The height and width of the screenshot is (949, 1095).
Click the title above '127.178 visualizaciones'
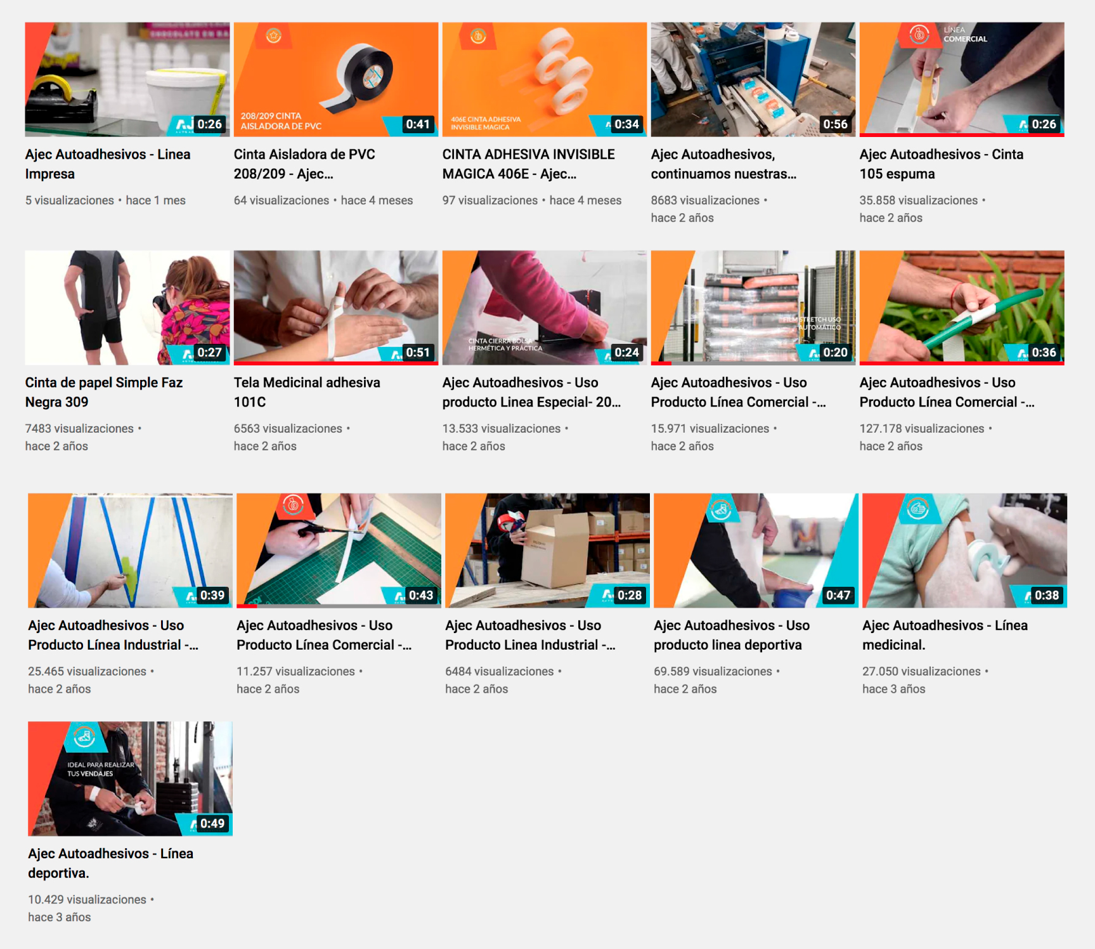click(947, 393)
